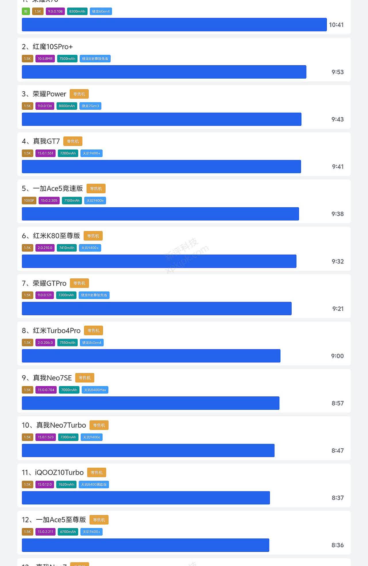Screen dimensions: 368x566
Task: Click the 真我GT7 battery life bar
Action: pos(161,167)
